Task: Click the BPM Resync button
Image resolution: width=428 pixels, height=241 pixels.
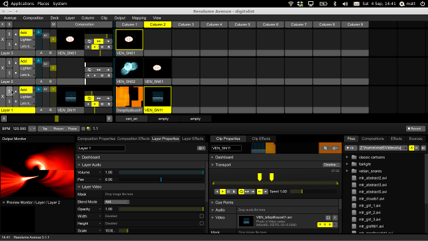Action: [59, 129]
